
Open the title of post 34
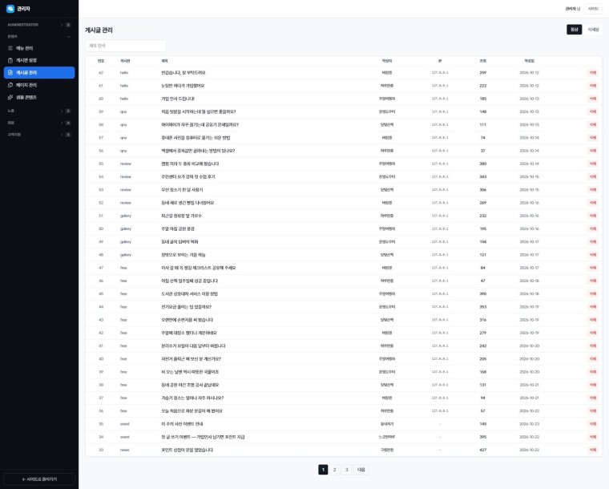[203, 437]
